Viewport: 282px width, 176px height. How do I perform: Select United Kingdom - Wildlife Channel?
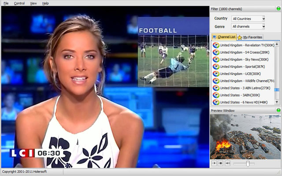247,81
